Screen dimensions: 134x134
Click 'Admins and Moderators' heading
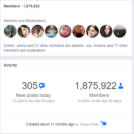point(25,21)
